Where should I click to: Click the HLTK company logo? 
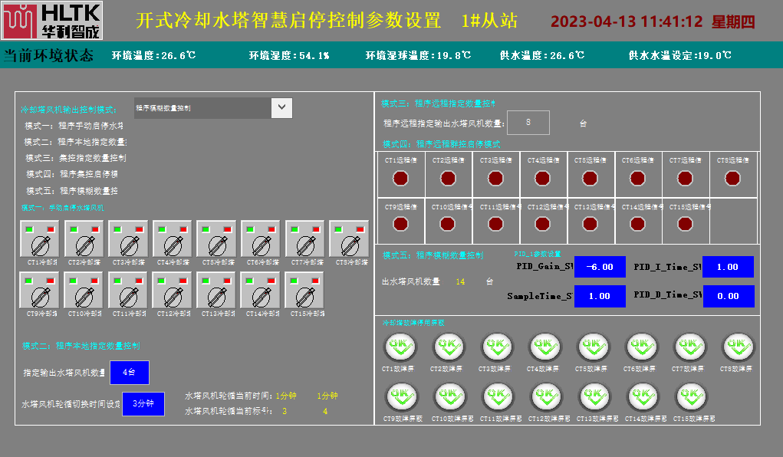[x=51, y=20]
